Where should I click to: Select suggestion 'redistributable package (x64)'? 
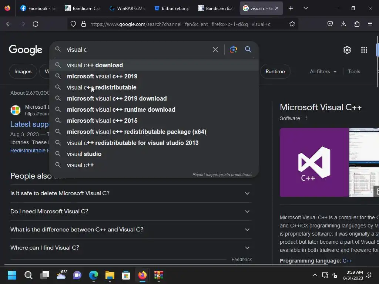(154, 132)
